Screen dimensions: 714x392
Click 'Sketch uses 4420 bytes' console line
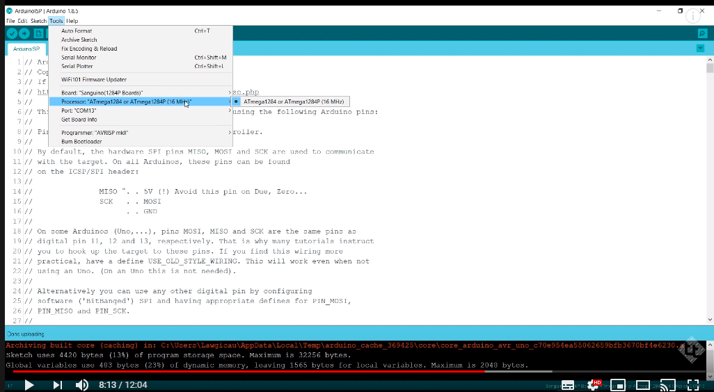tap(178, 355)
